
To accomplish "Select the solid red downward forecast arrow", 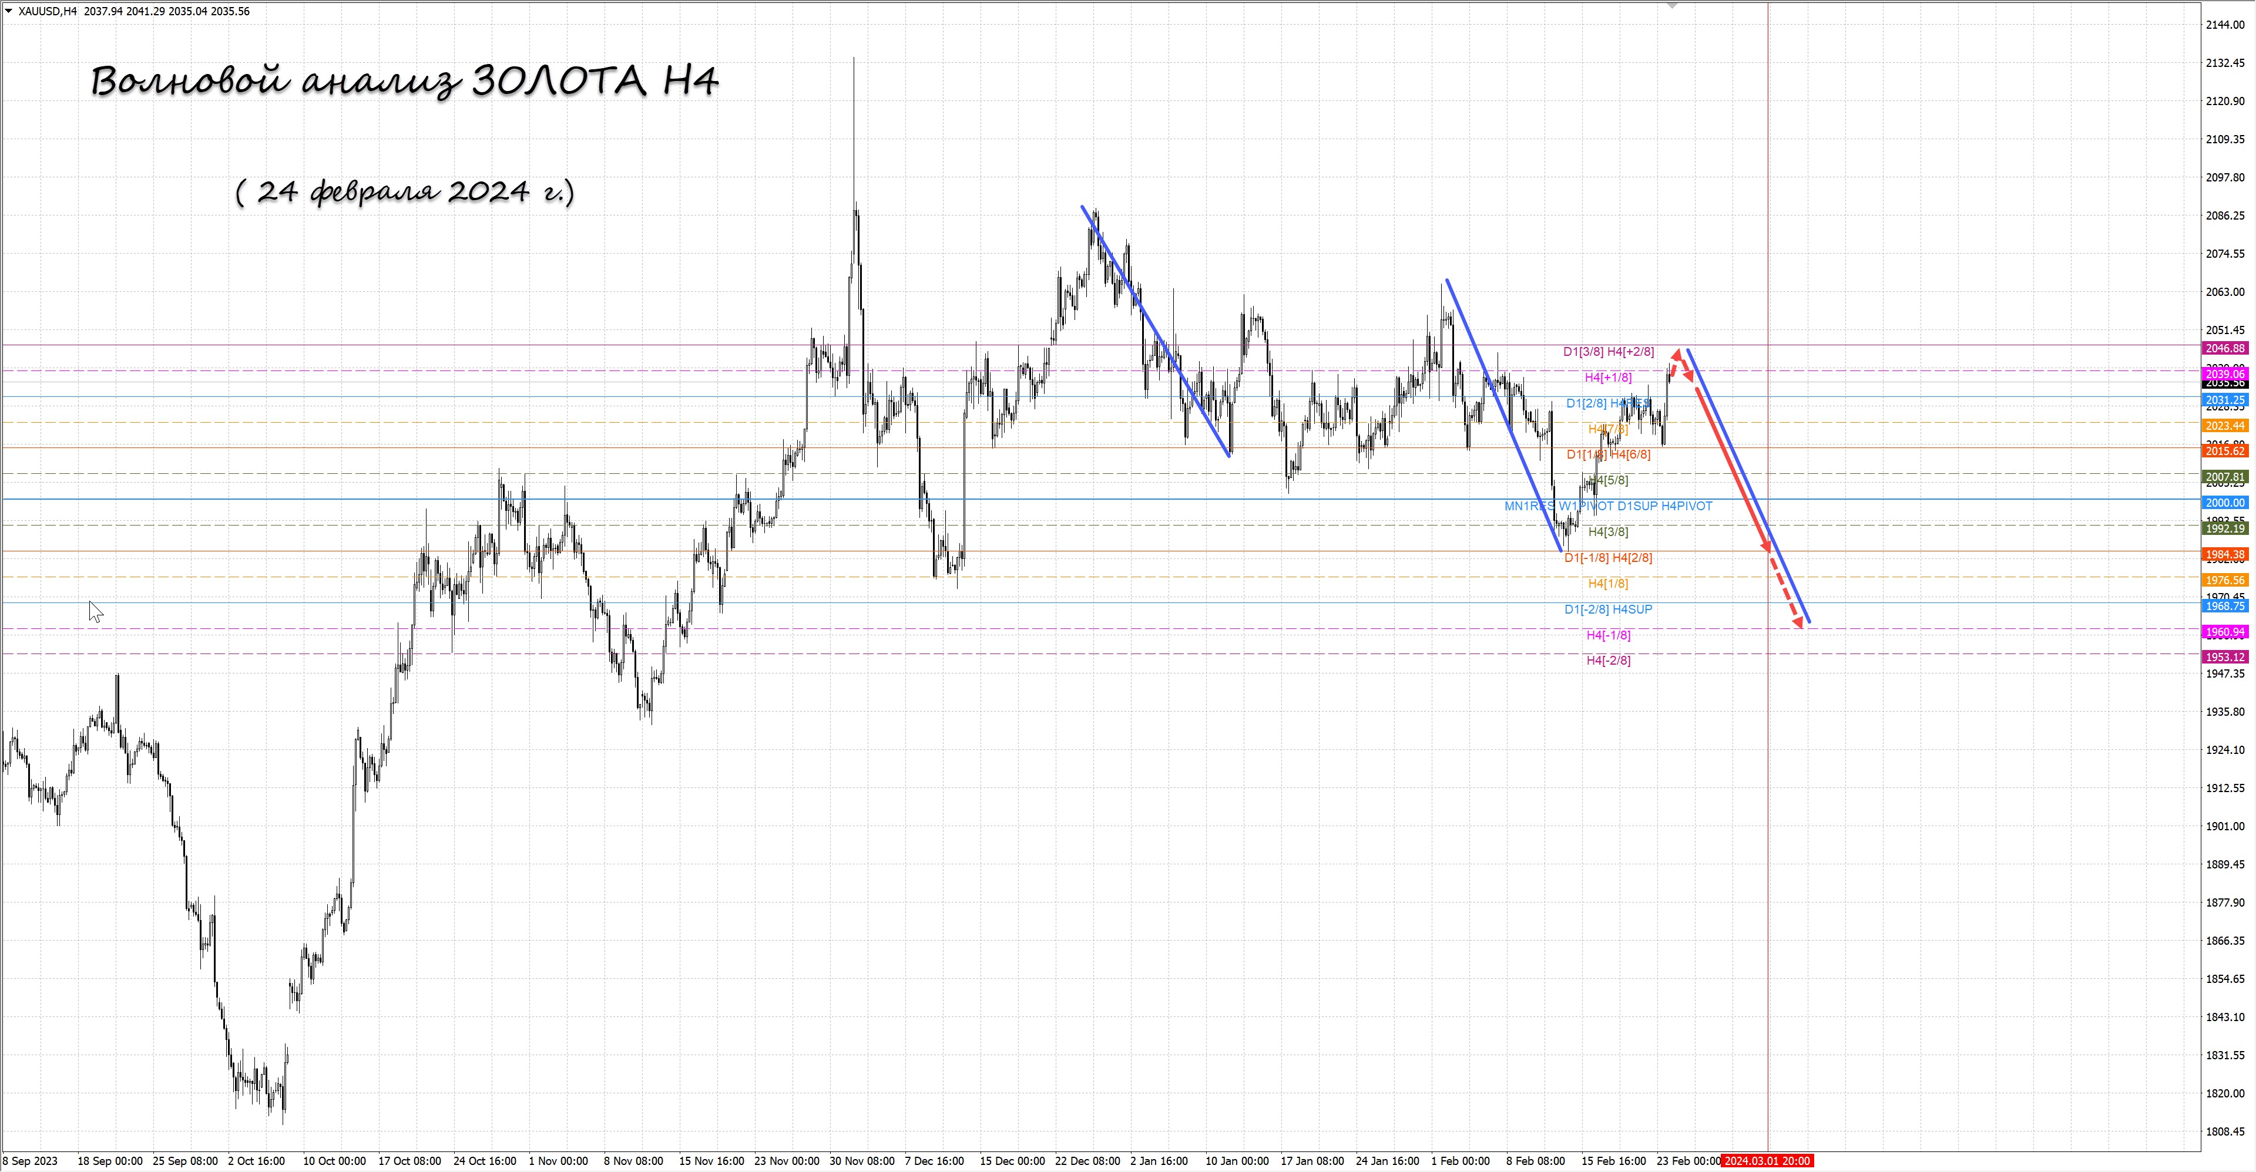I will coord(1733,469).
